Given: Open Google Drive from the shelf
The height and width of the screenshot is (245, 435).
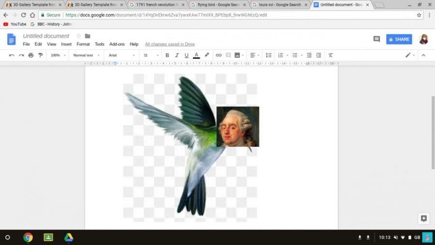Looking at the screenshot, I should click(69, 237).
